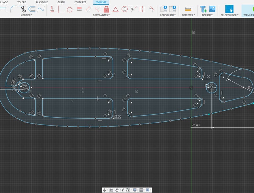Click the Orbit navigation icon
Viewport: 254px width, 193px height.
coord(105,190)
